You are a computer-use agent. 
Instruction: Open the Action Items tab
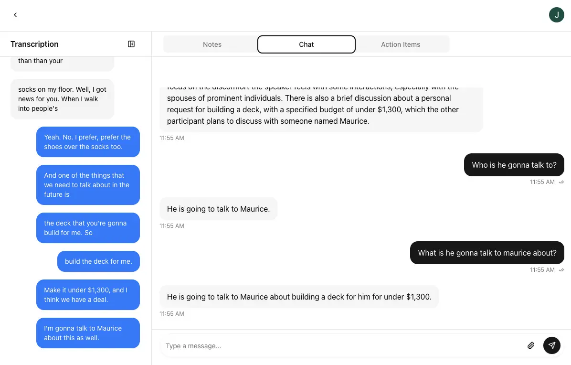pyautogui.click(x=400, y=44)
